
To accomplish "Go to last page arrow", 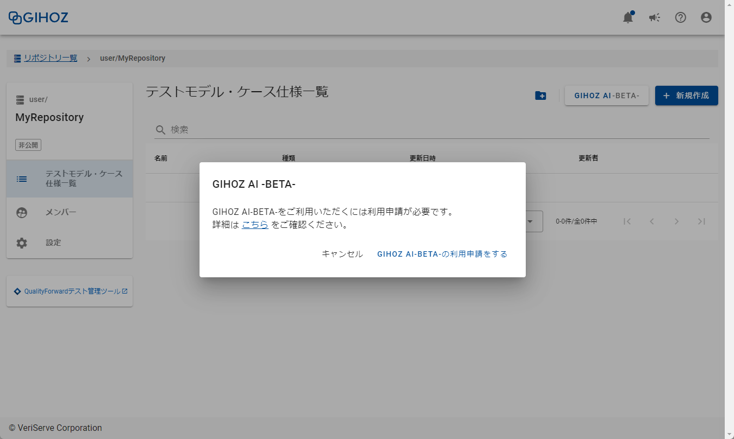I will point(702,221).
